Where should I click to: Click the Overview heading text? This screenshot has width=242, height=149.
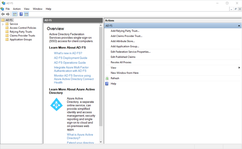click(x=55, y=29)
